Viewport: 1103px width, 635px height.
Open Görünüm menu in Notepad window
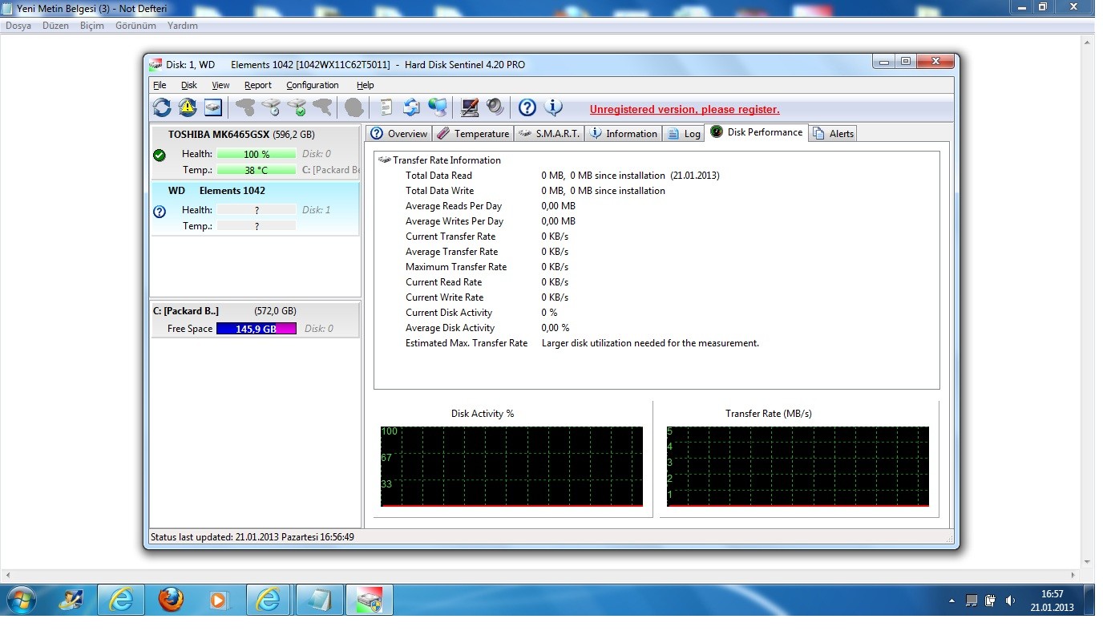pos(135,26)
